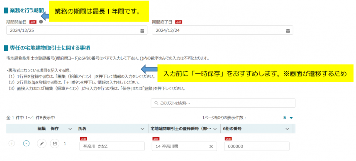Click 専任の宅地建物取引士に関する事項 heading
Screen dimensions: 356x161
(x=50, y=47)
